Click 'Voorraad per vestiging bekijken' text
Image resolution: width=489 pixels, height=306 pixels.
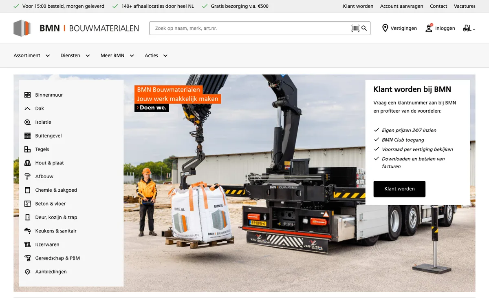[417, 149]
